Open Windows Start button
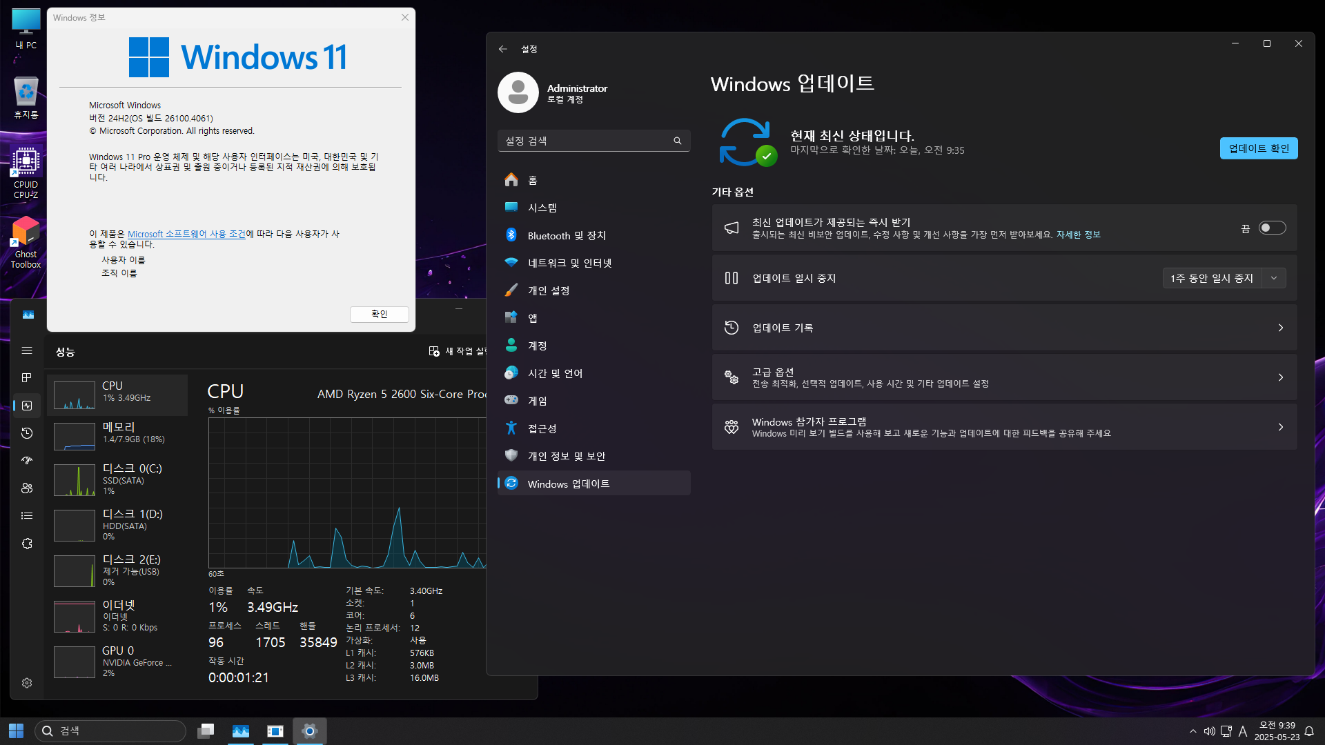1325x745 pixels. [x=17, y=731]
